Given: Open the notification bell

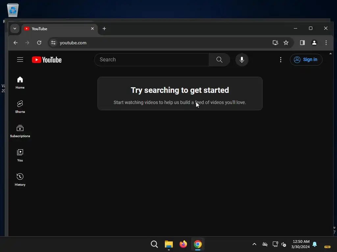Looking at the screenshot, I should 315,244.
